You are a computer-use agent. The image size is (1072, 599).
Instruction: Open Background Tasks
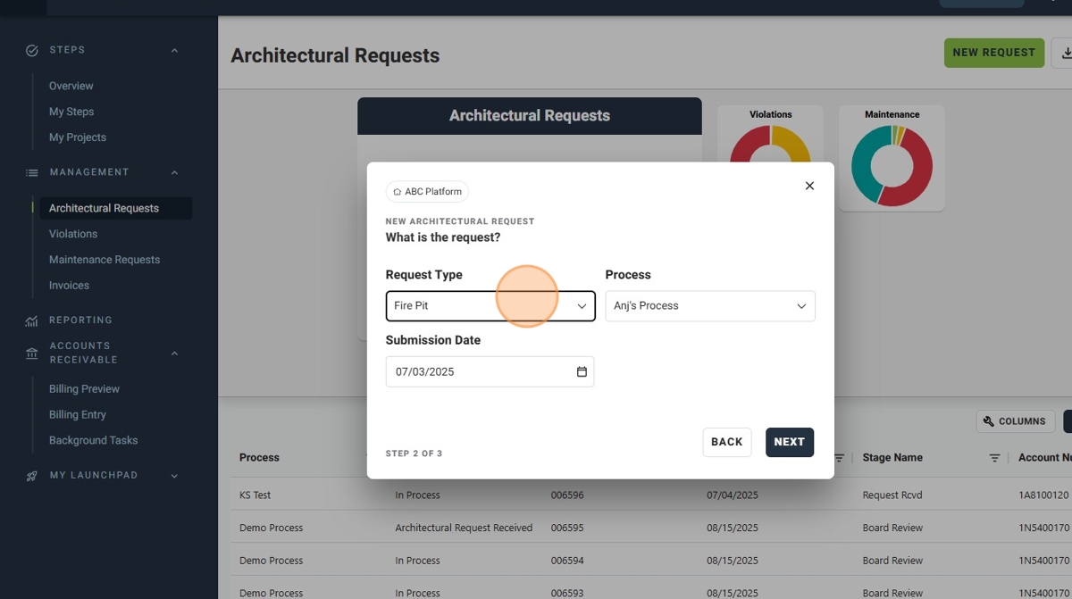click(x=93, y=441)
